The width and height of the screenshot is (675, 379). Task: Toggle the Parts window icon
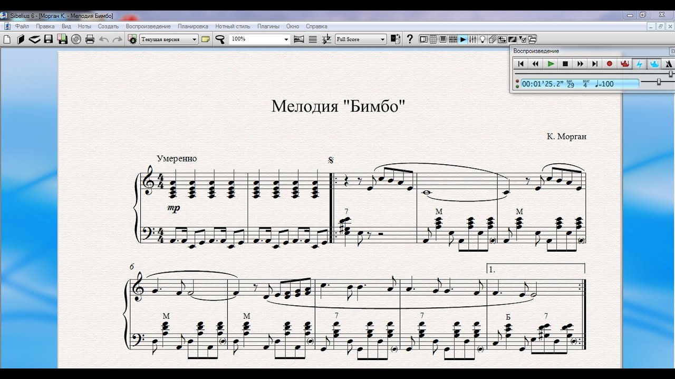tap(492, 39)
